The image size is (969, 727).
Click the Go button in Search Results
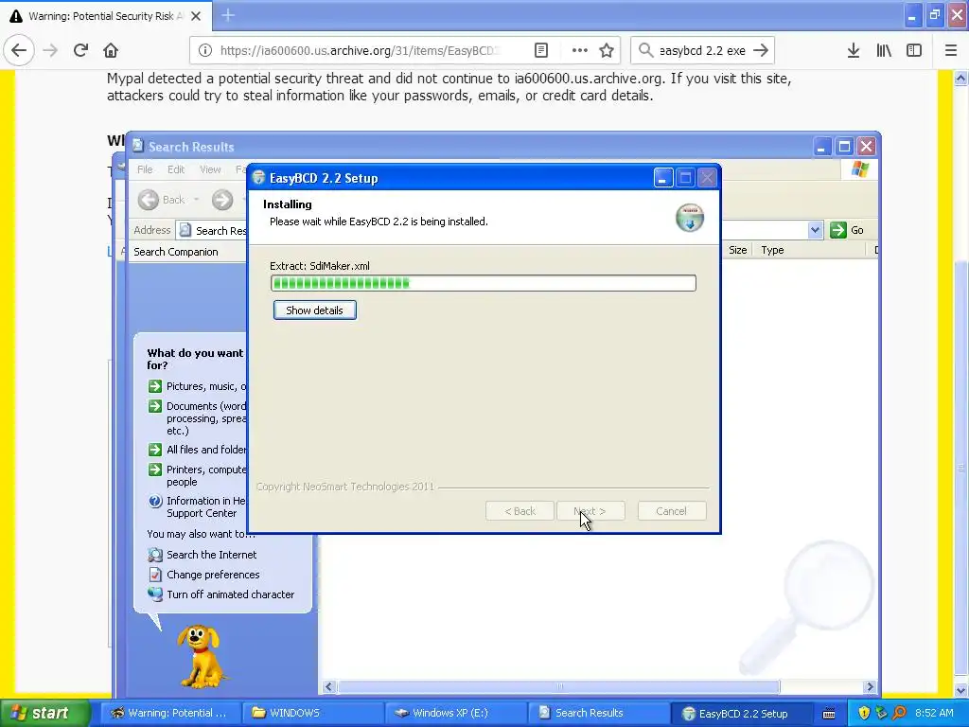847,230
